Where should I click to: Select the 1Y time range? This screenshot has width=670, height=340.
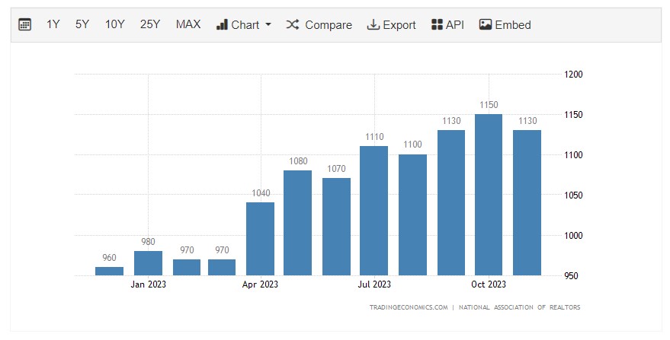pos(53,24)
